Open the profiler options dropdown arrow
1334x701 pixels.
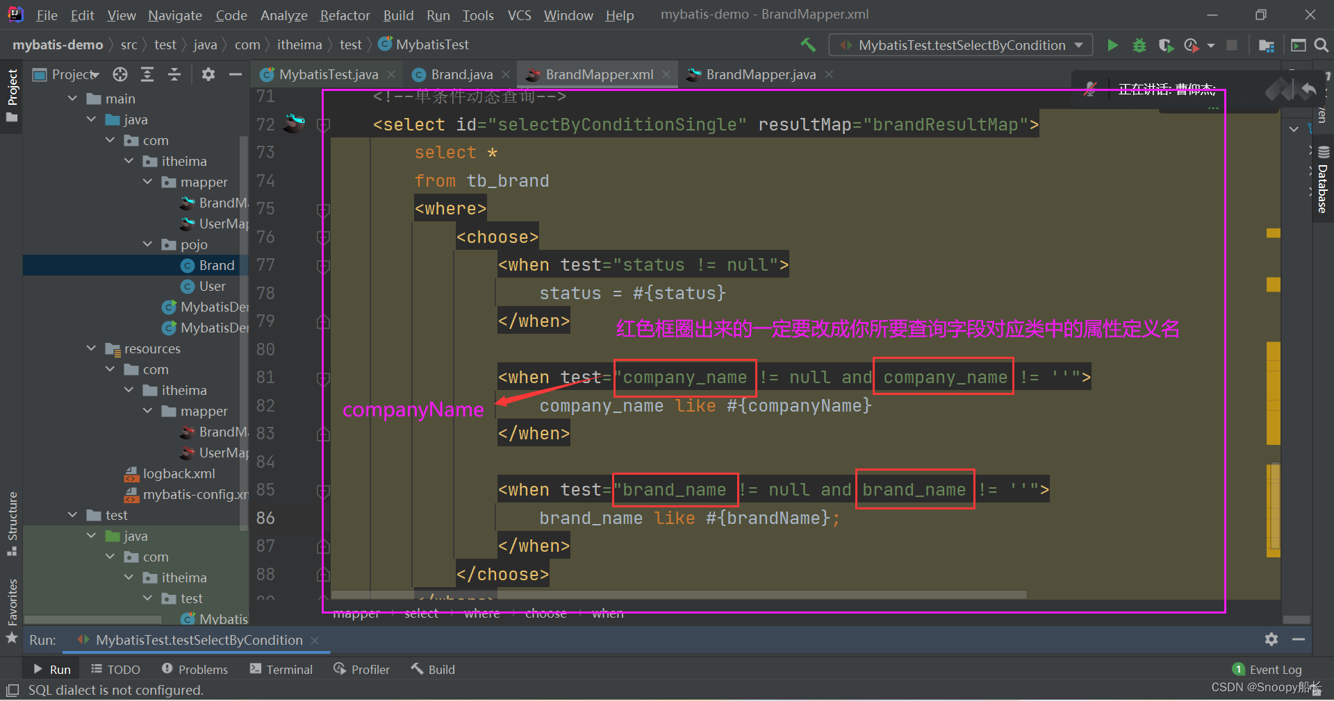(x=1211, y=45)
